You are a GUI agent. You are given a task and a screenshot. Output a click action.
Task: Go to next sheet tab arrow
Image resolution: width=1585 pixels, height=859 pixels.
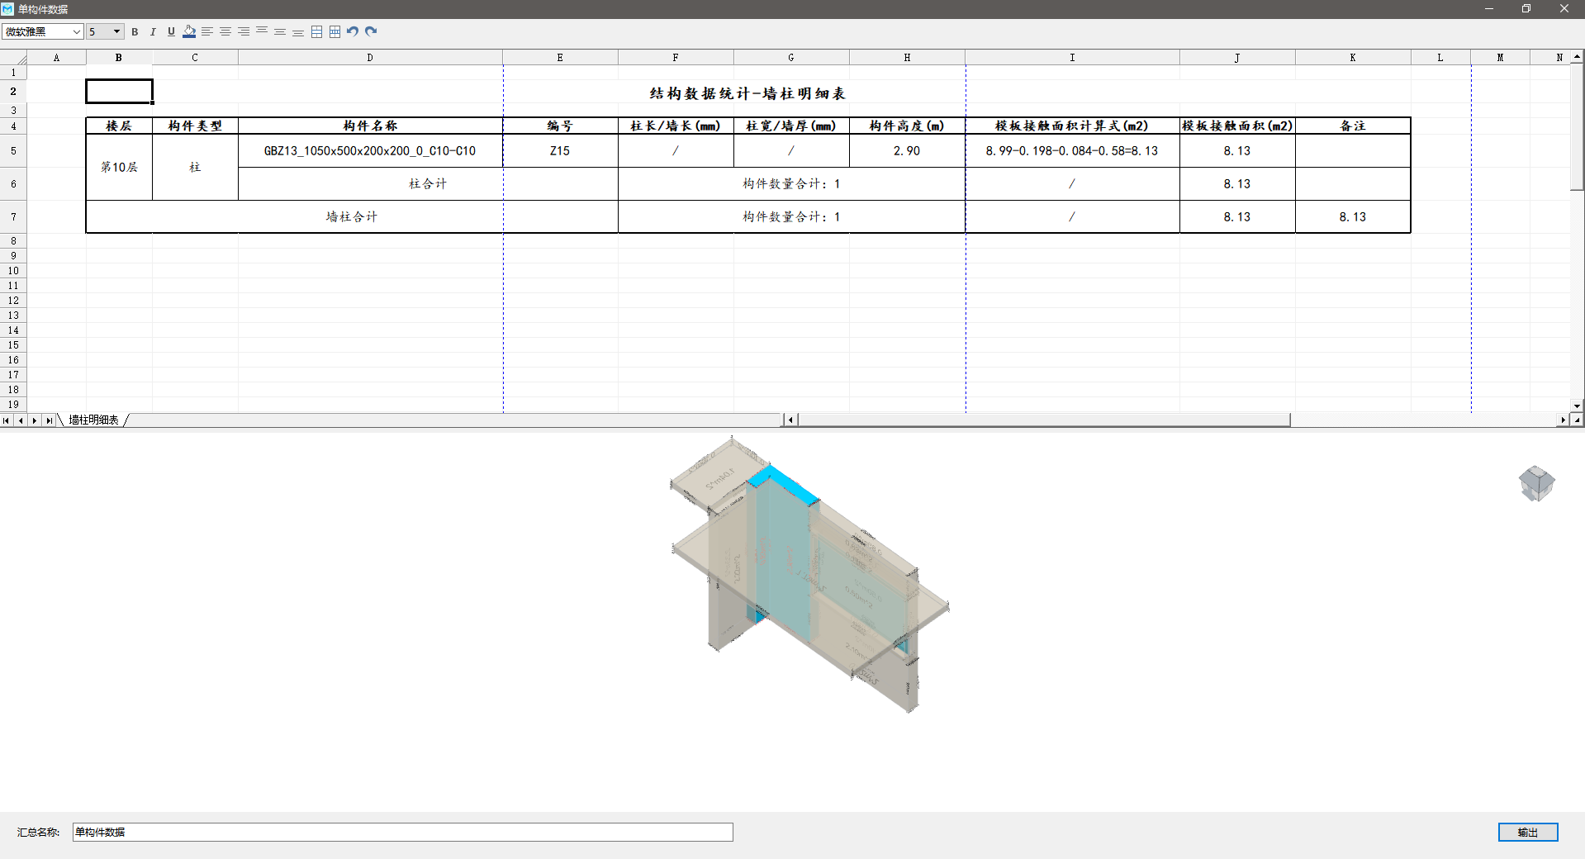pyautogui.click(x=35, y=420)
